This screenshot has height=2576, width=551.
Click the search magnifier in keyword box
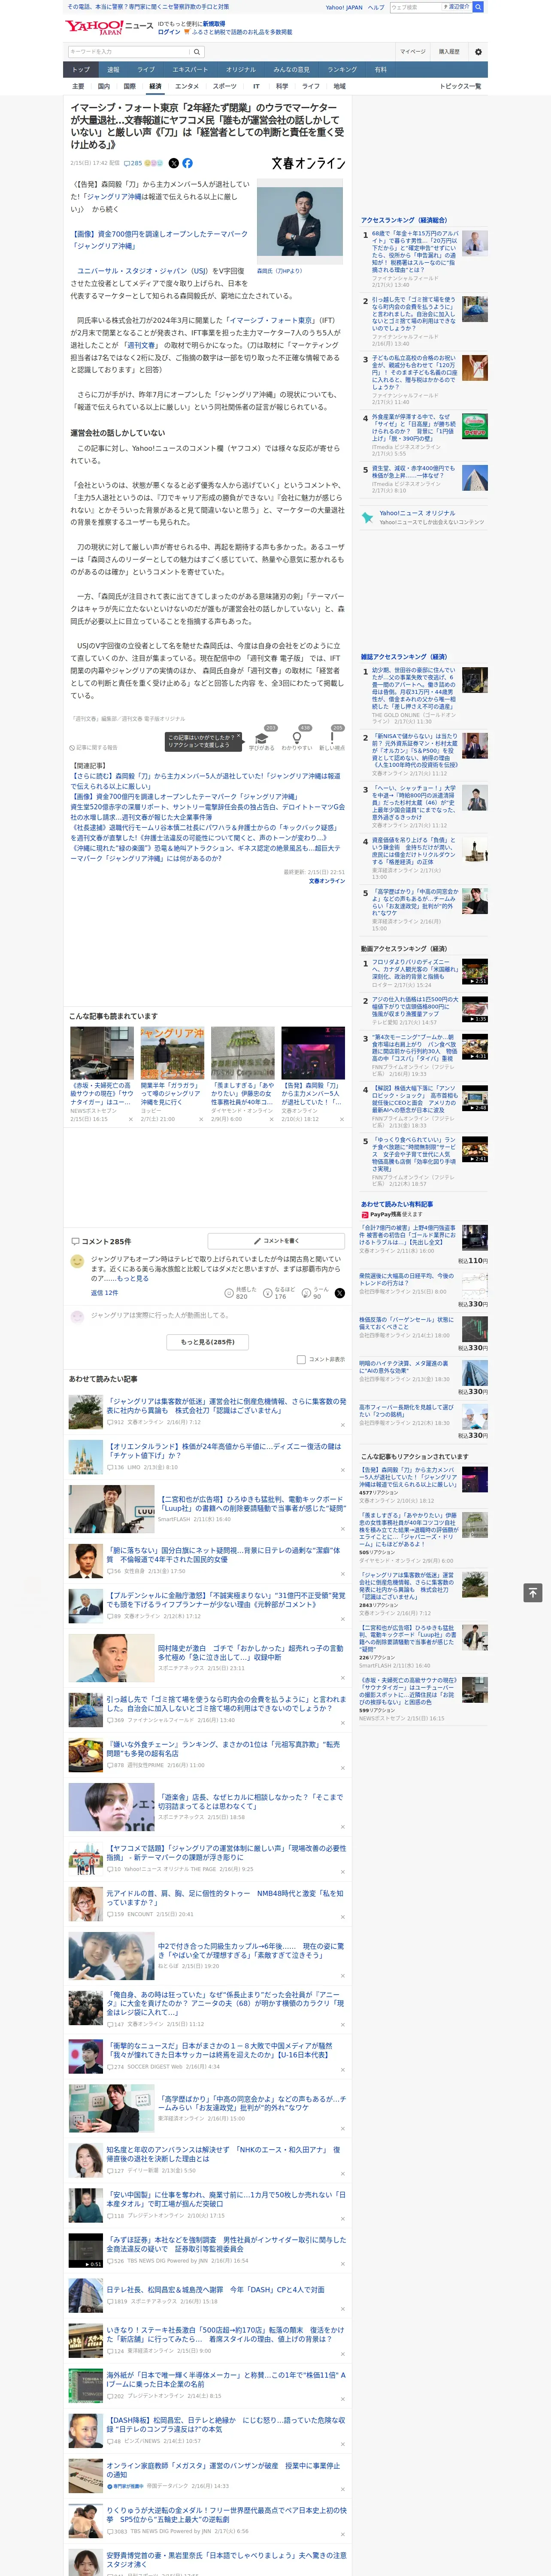tap(197, 51)
